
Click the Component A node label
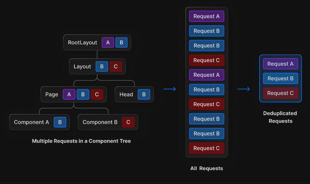[x=32, y=122]
